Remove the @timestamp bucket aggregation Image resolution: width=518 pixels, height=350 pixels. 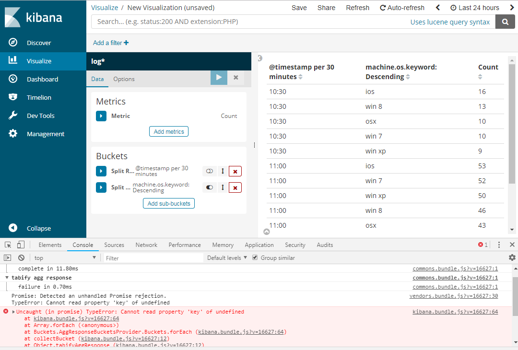coord(235,171)
